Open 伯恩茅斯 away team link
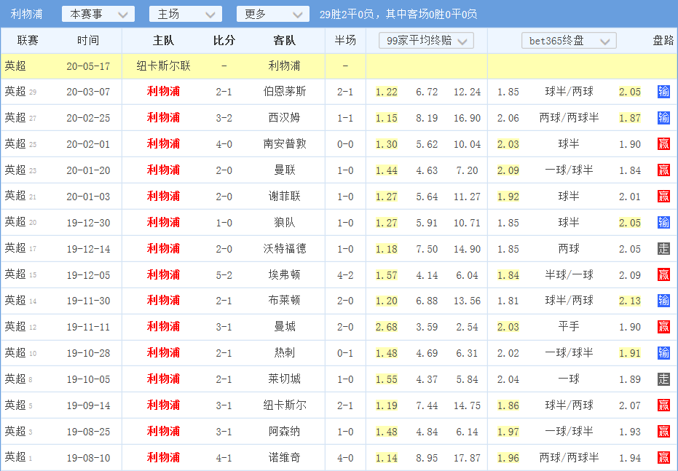The width and height of the screenshot is (678, 471). 285,92
